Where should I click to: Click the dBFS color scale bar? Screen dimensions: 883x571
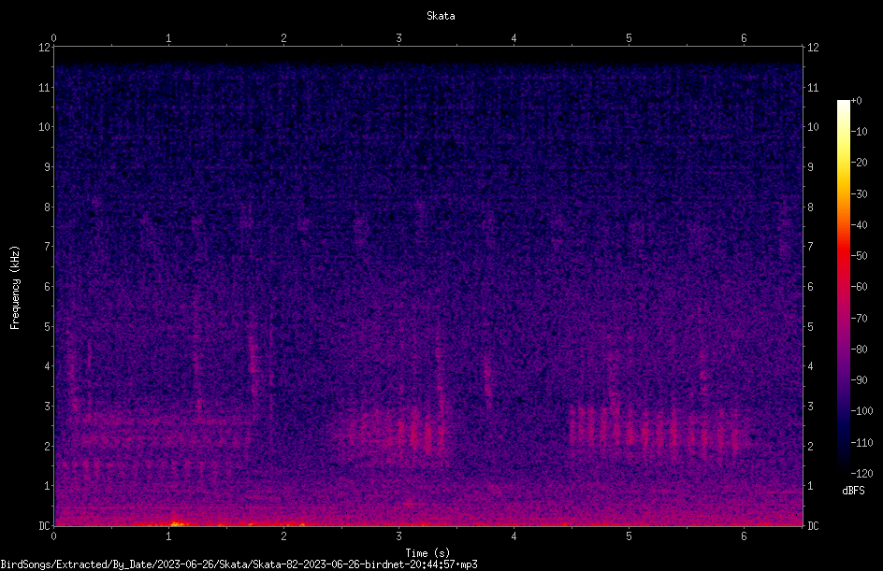click(x=843, y=286)
